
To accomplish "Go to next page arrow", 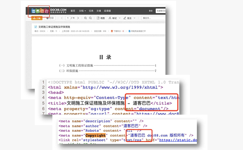I will click(78, 18).
